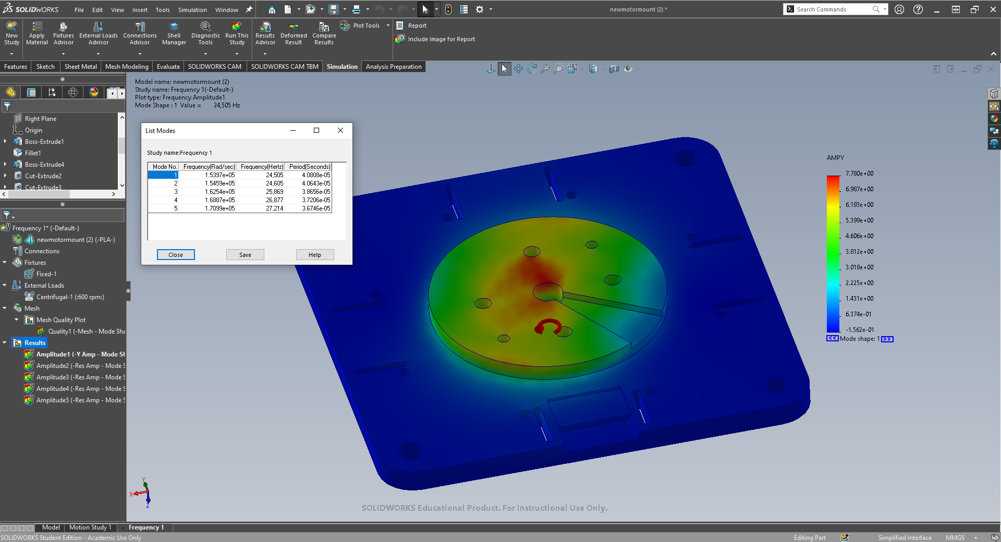Screen dimensions: 1001x542
Task: Click MMGS units in status bar
Action: click(955, 538)
